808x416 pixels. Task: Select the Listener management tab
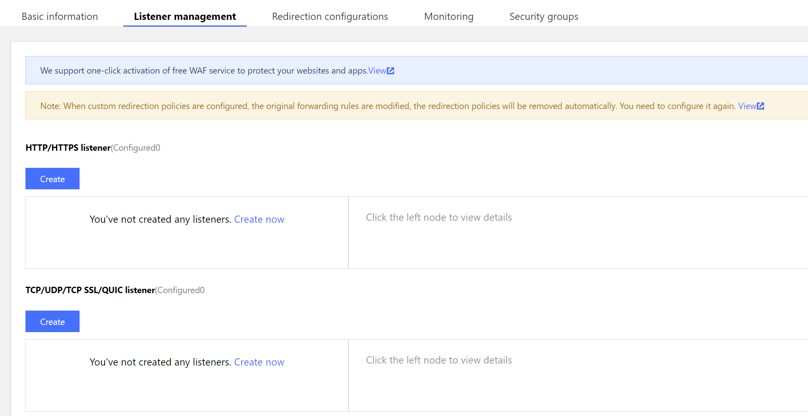click(185, 16)
